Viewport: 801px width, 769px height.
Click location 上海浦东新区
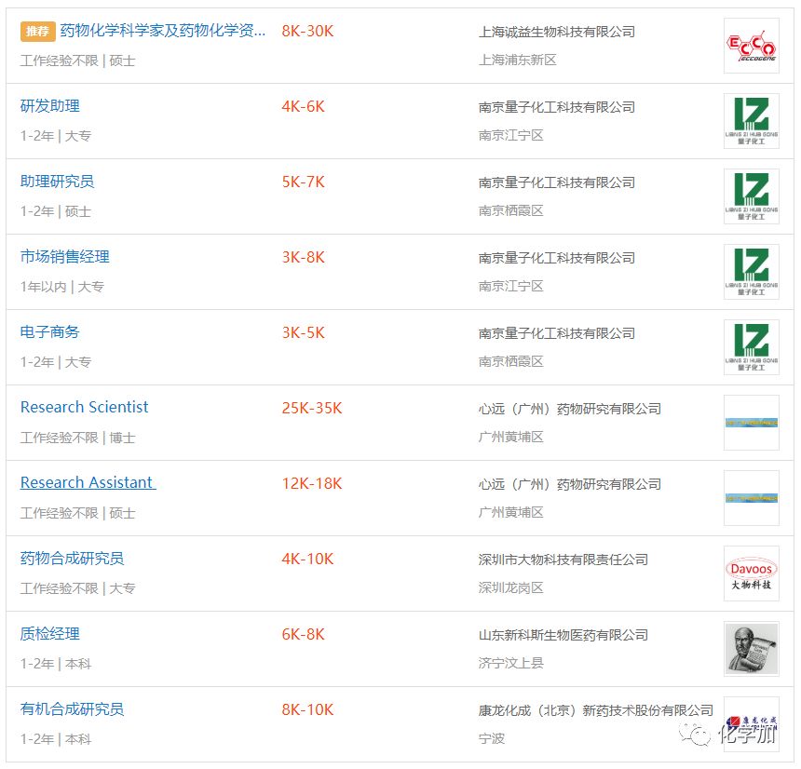(x=518, y=60)
